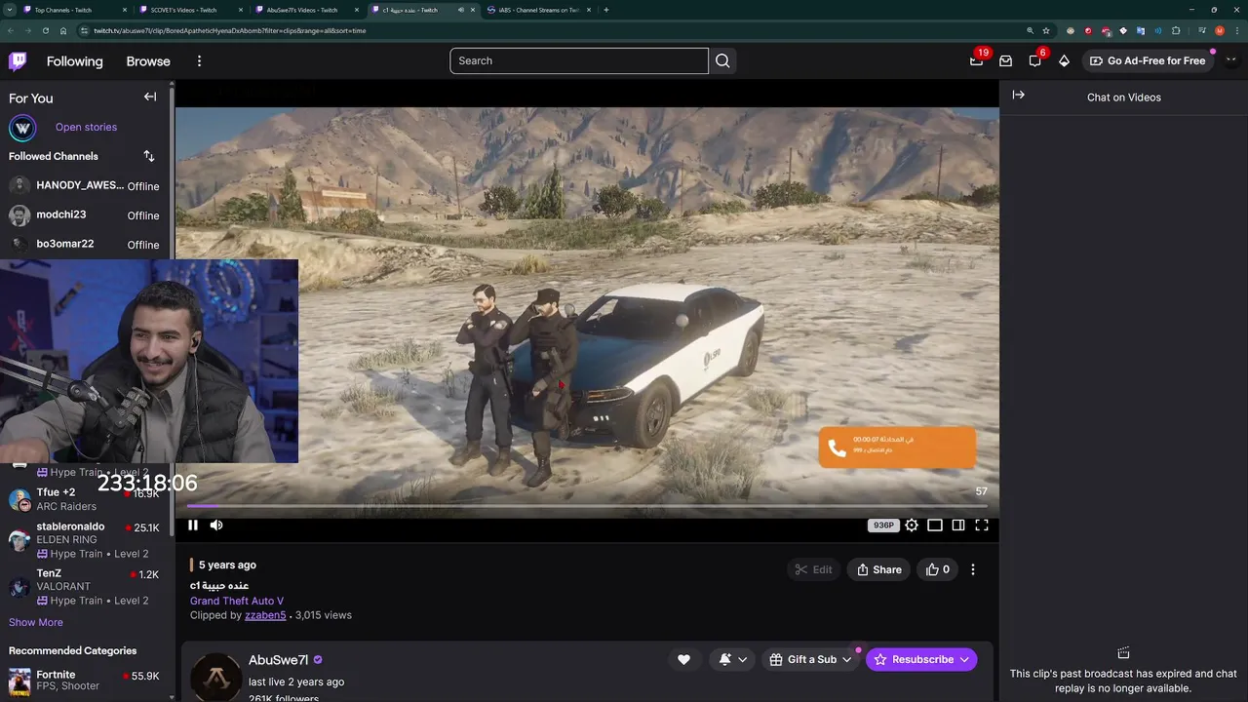Reload the page with browser refresh icon
Screen dimensions: 1248x702
coord(44,30)
